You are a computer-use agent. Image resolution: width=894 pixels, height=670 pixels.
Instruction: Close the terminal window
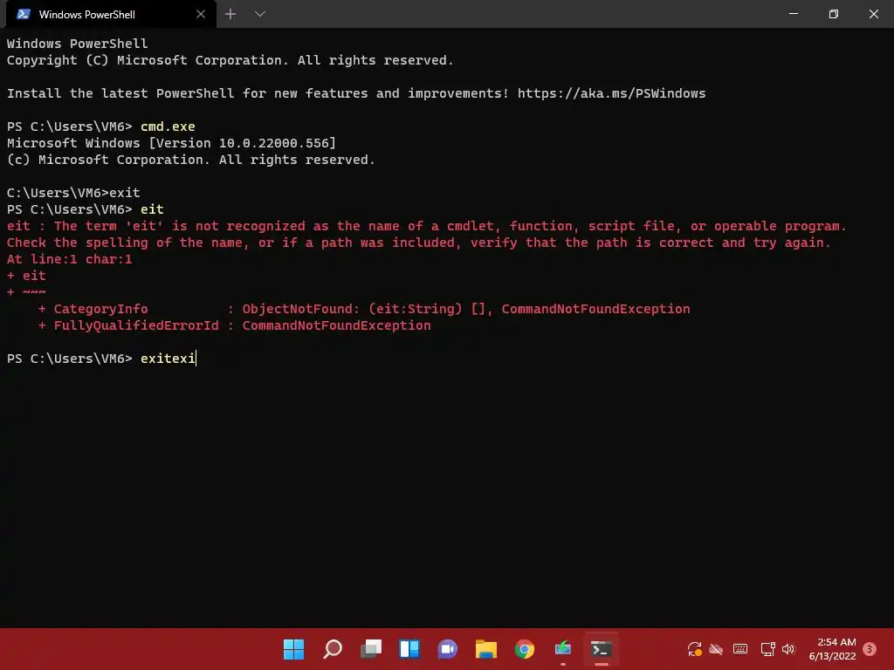873,14
